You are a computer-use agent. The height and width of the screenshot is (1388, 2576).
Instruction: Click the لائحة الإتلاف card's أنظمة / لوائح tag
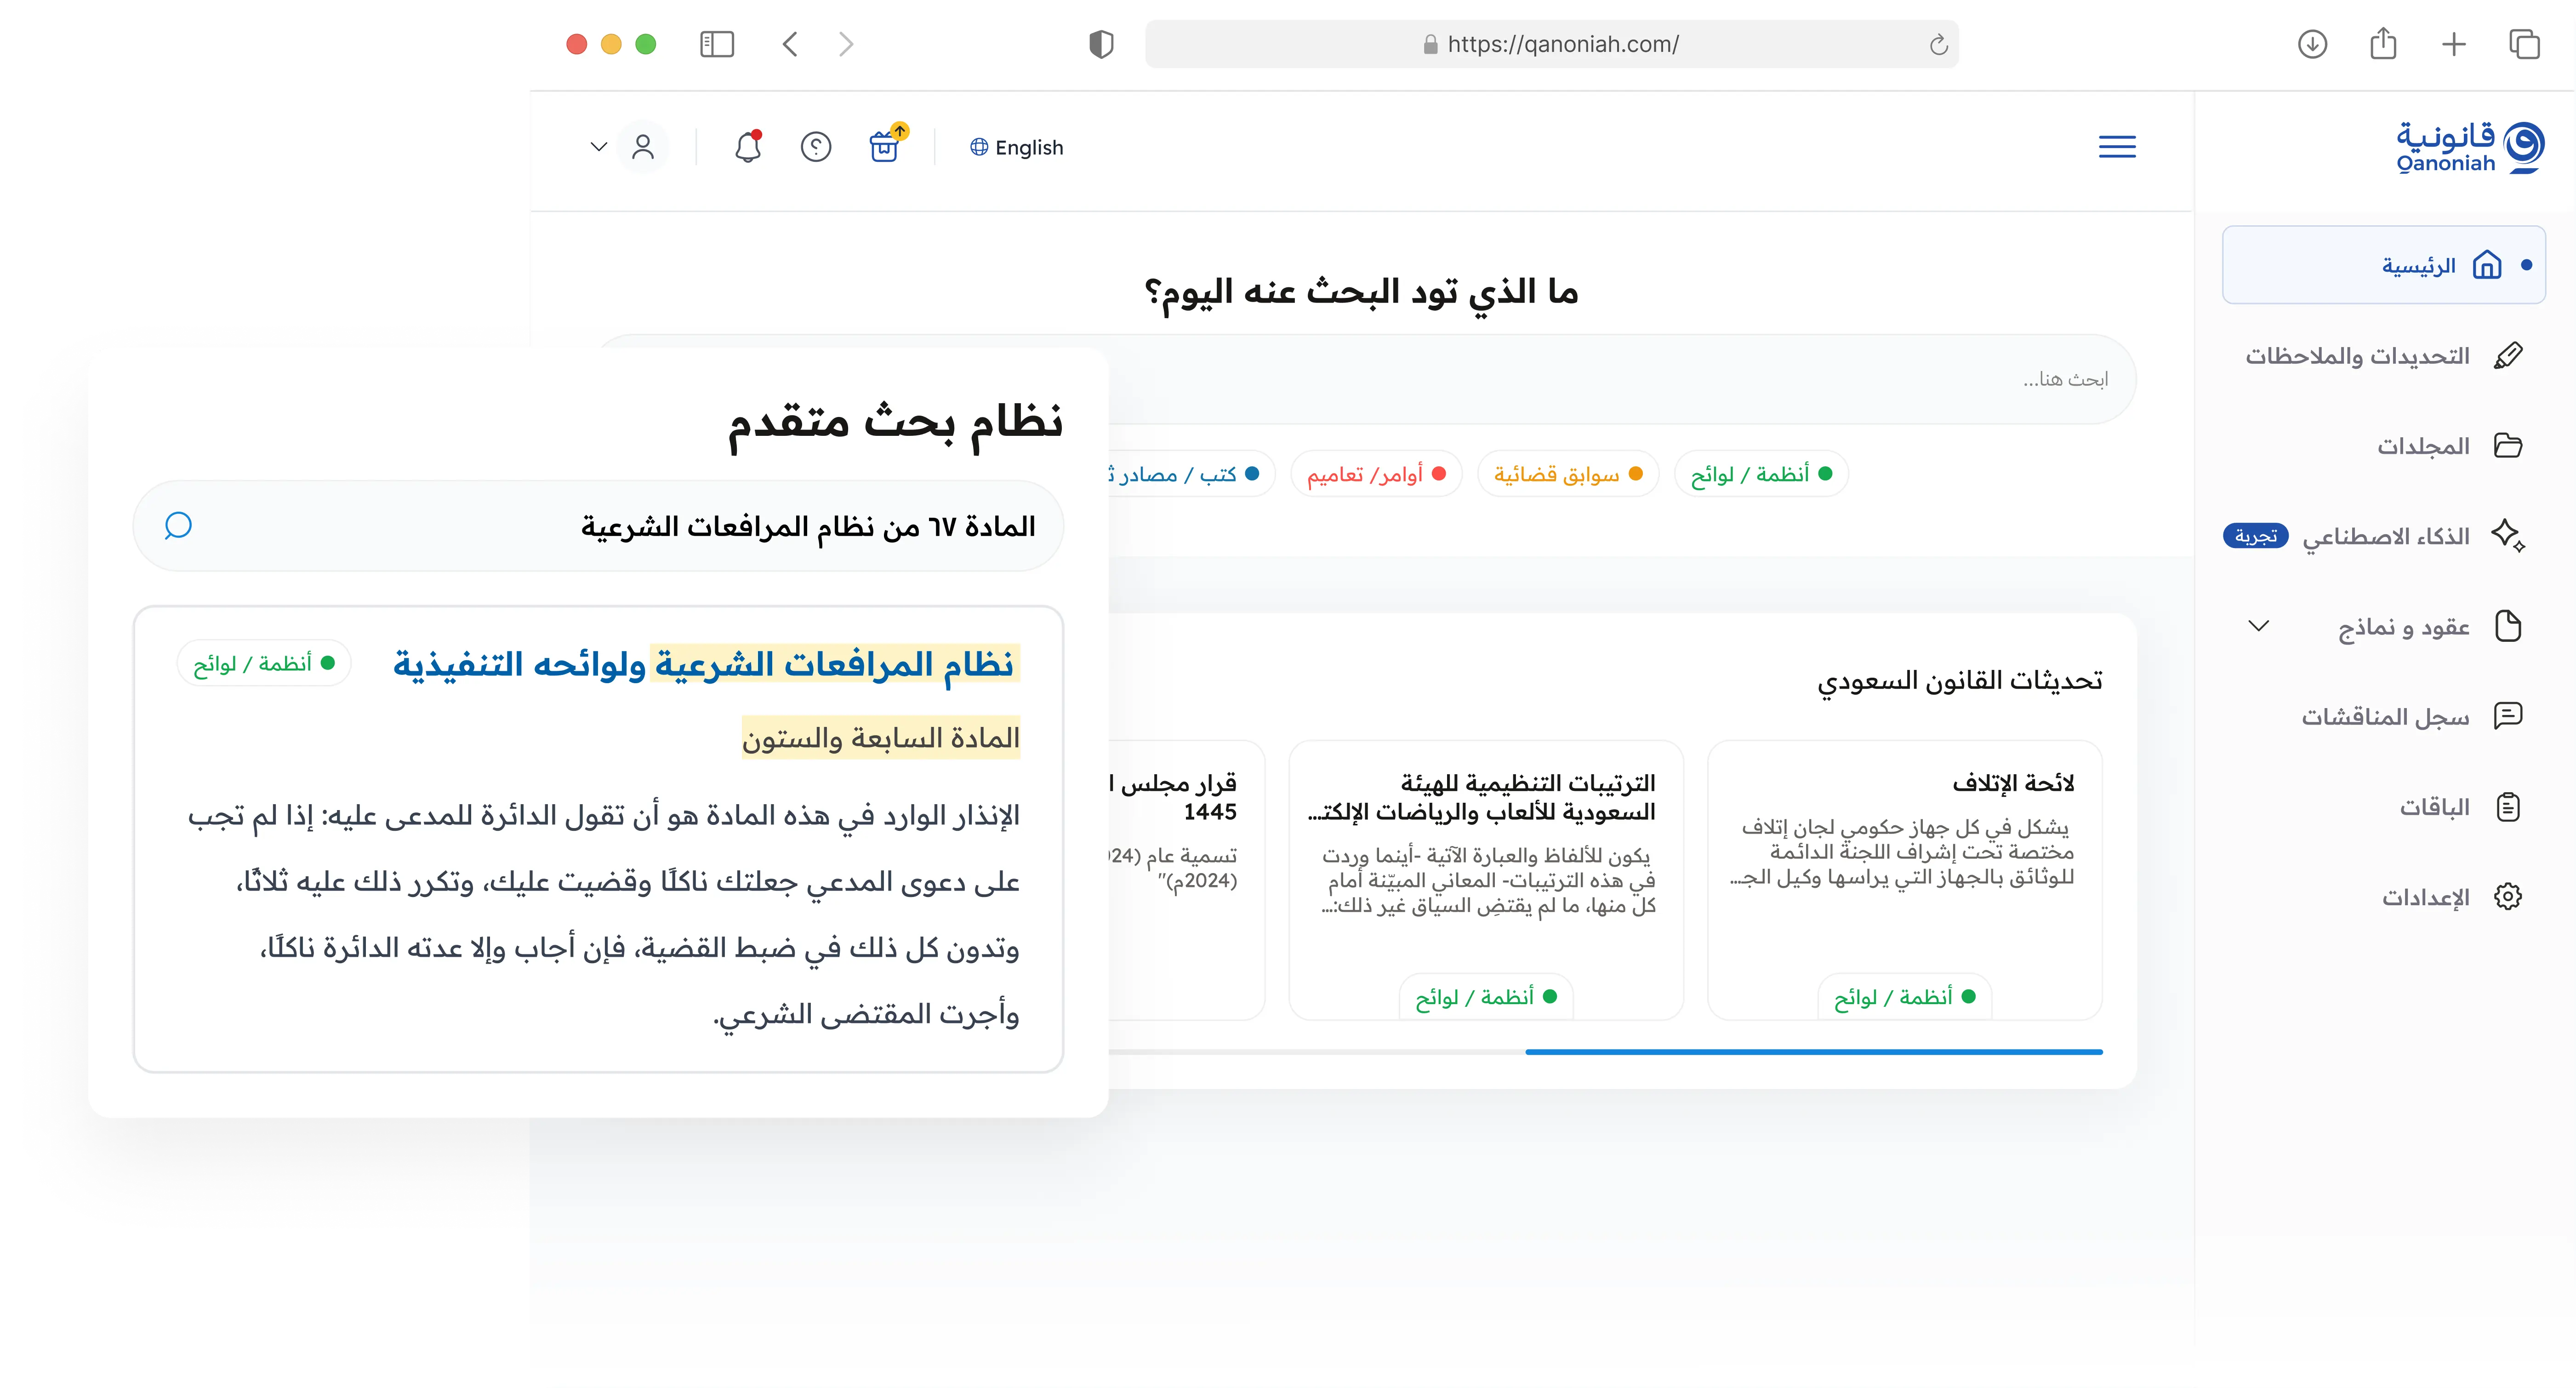(x=1904, y=997)
